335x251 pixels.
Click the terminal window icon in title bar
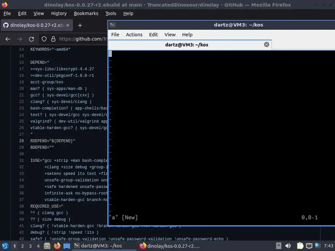(113, 25)
